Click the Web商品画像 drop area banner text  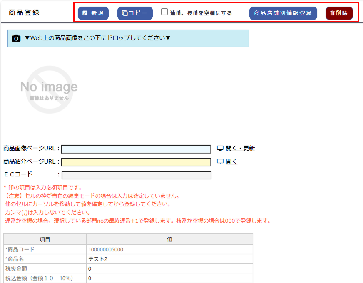tap(98, 38)
